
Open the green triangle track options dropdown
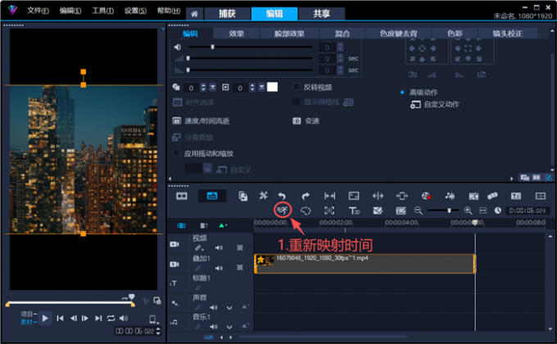[223, 226]
